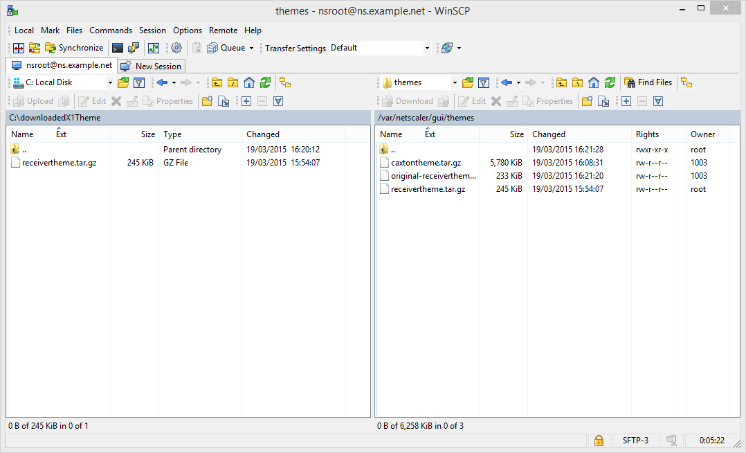Image resolution: width=746 pixels, height=453 pixels.
Task: Click the Synchronize button
Action: click(x=74, y=48)
